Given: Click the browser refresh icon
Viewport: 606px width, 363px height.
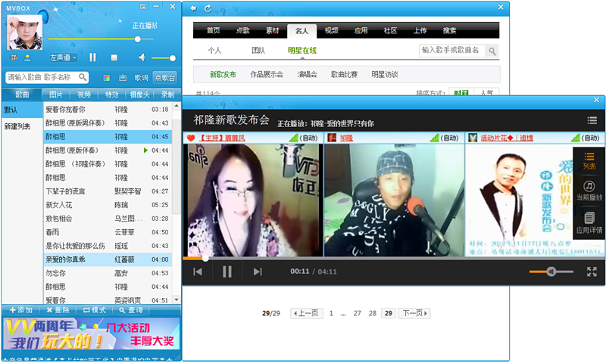Looking at the screenshot, I should pyautogui.click(x=208, y=8).
